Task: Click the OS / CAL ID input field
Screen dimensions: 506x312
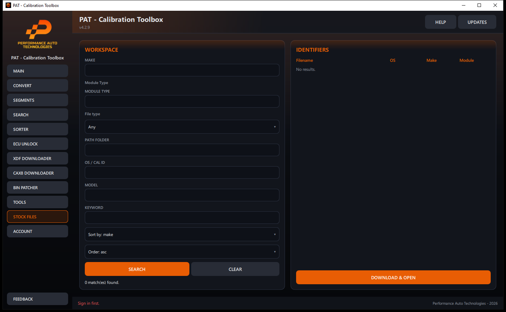Action: coord(182,172)
